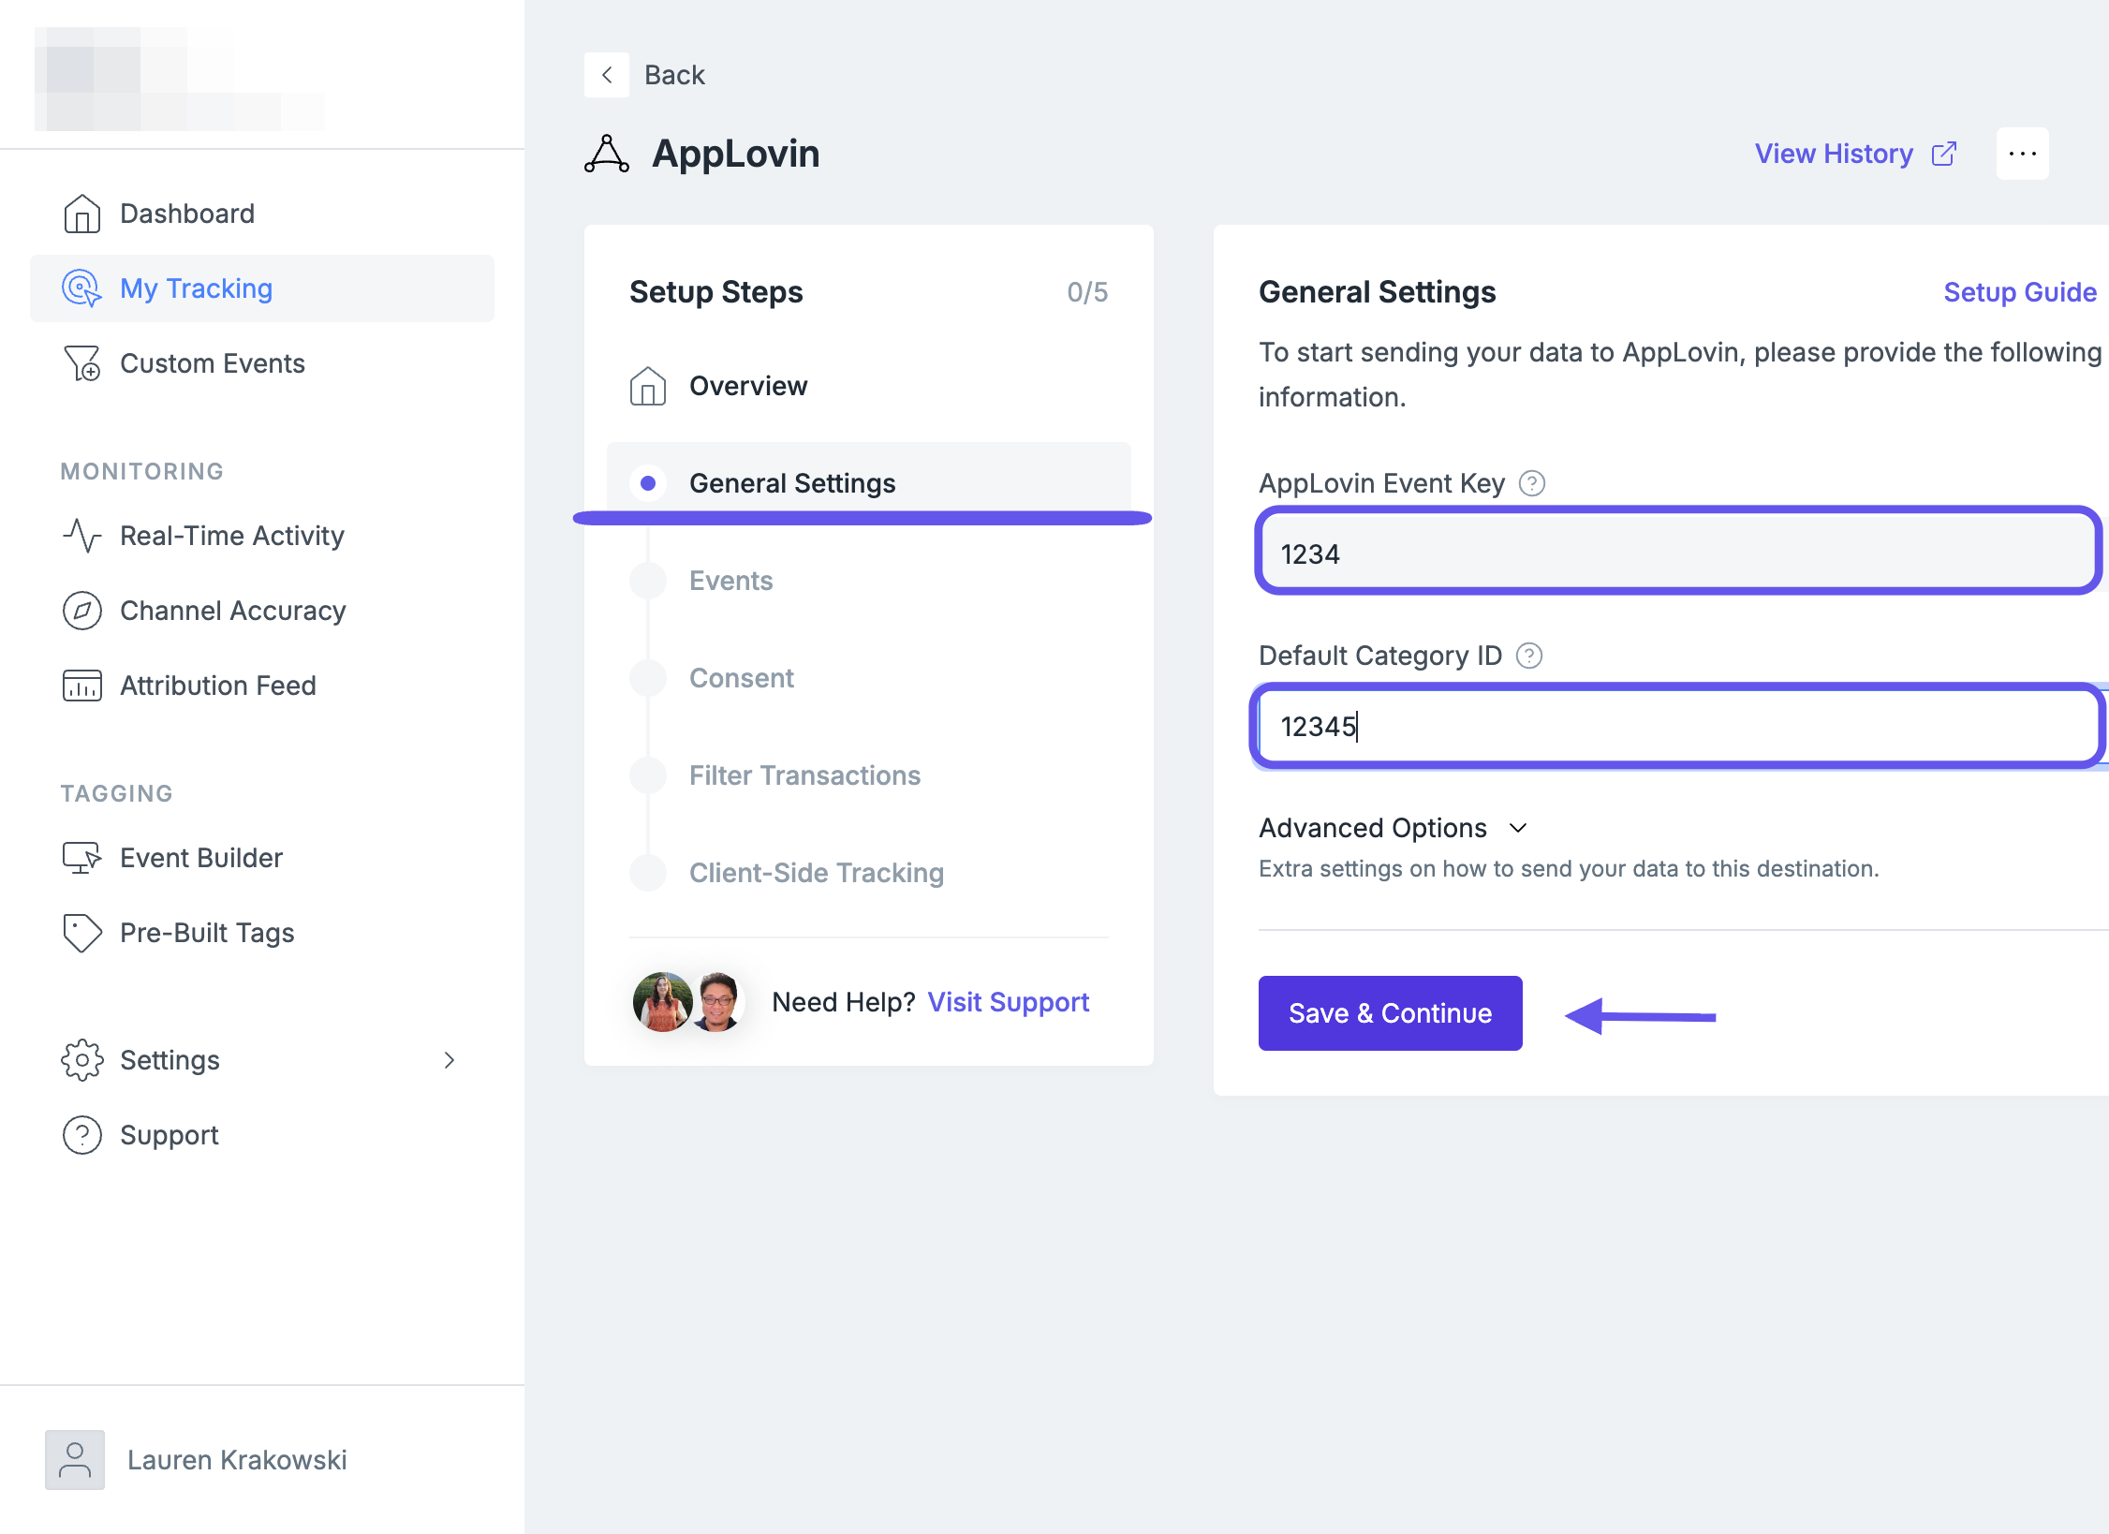The image size is (2109, 1534).
Task: Click the Dashboard home icon
Action: click(x=82, y=214)
